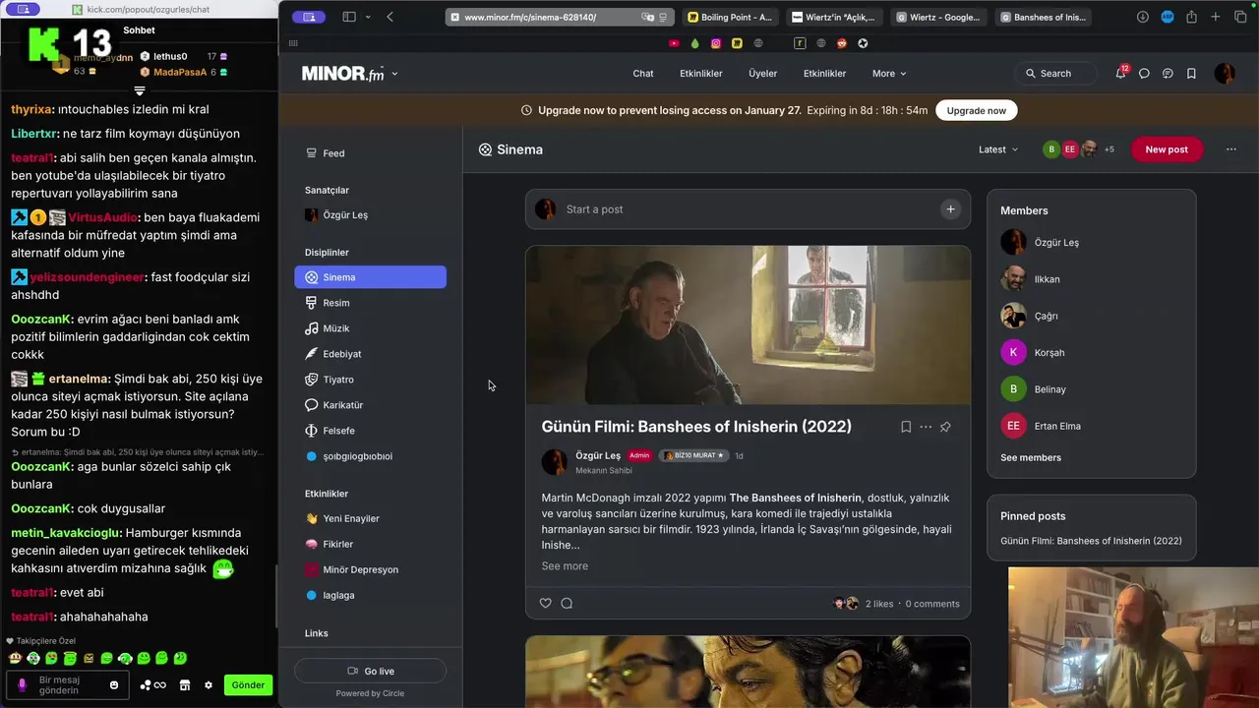
Task: Expand the More menu in top navigation
Action: tap(889, 74)
